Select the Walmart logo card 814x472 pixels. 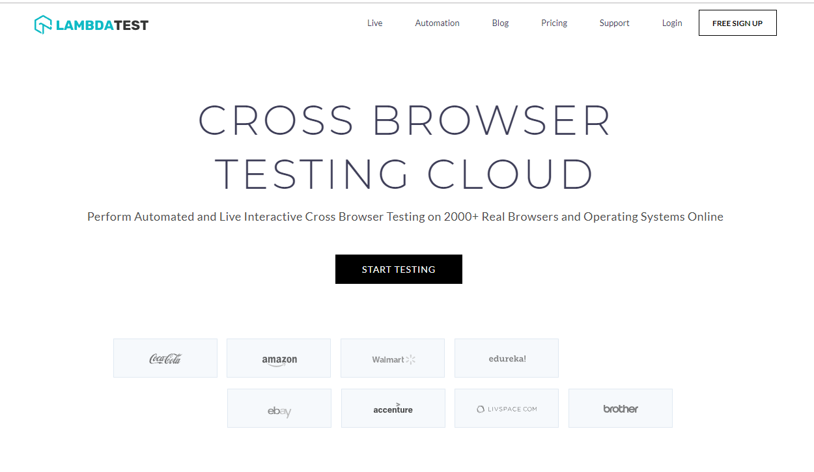[x=393, y=358]
